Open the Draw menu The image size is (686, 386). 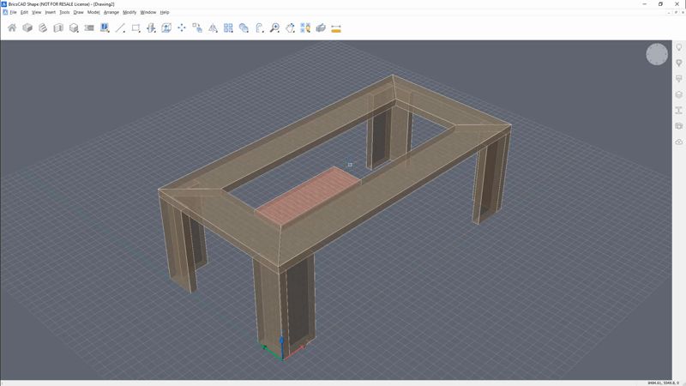78,12
